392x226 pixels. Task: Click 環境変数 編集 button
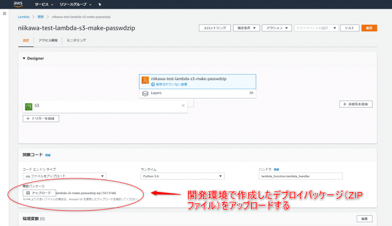pos(364,219)
